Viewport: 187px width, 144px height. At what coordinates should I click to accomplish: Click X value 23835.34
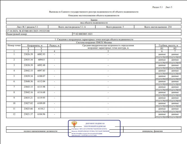click(x=28, y=60)
